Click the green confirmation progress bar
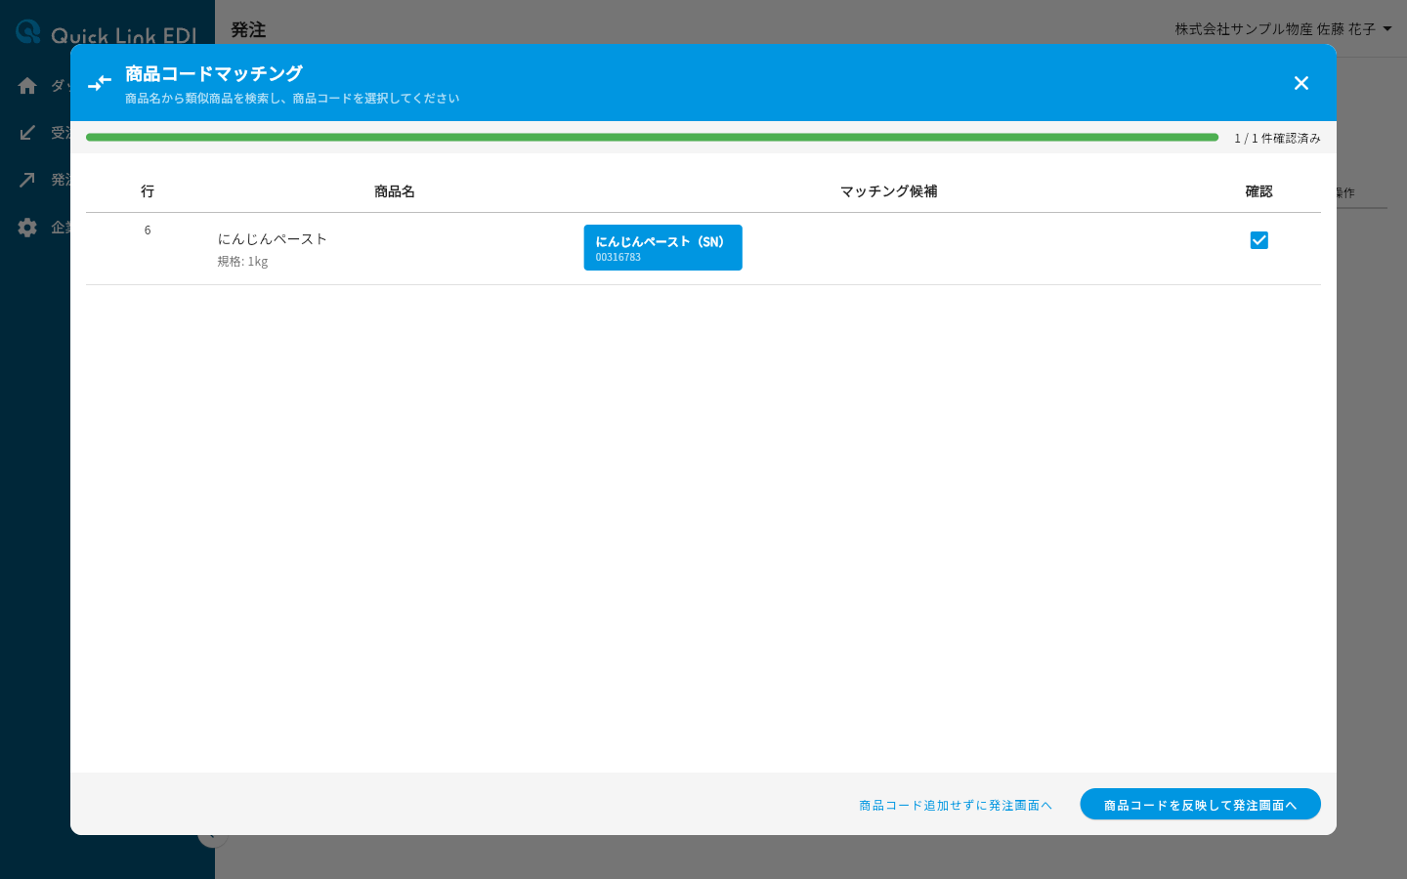 tap(652, 138)
